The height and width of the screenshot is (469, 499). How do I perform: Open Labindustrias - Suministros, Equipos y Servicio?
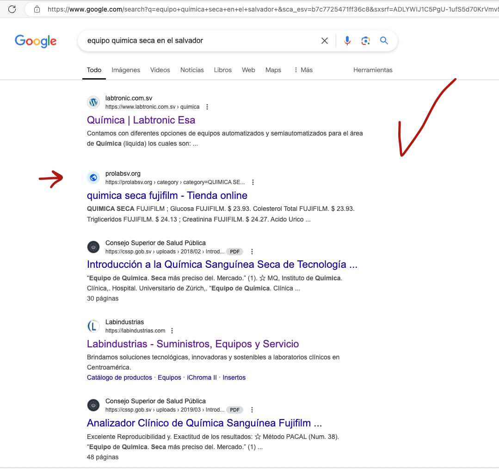point(193,344)
